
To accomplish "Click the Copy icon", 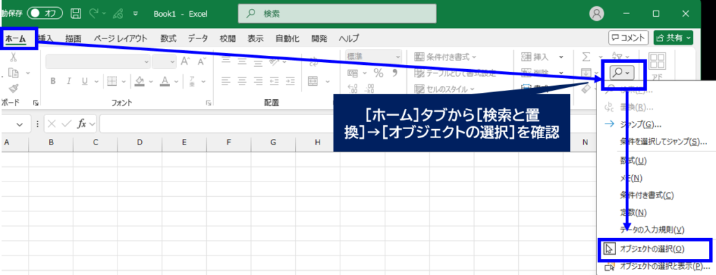I will [14, 73].
